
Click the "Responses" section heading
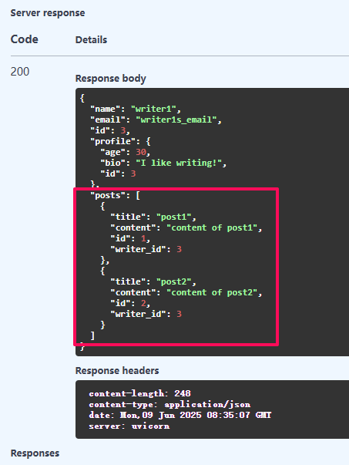tap(35, 453)
